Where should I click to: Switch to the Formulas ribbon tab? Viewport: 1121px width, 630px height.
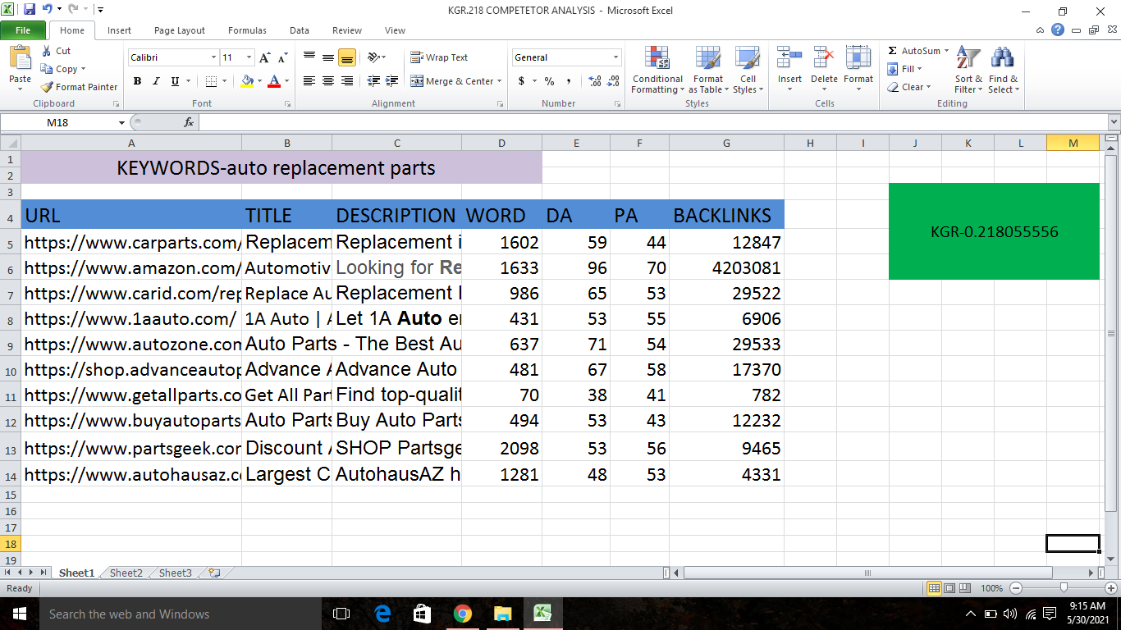click(x=246, y=30)
